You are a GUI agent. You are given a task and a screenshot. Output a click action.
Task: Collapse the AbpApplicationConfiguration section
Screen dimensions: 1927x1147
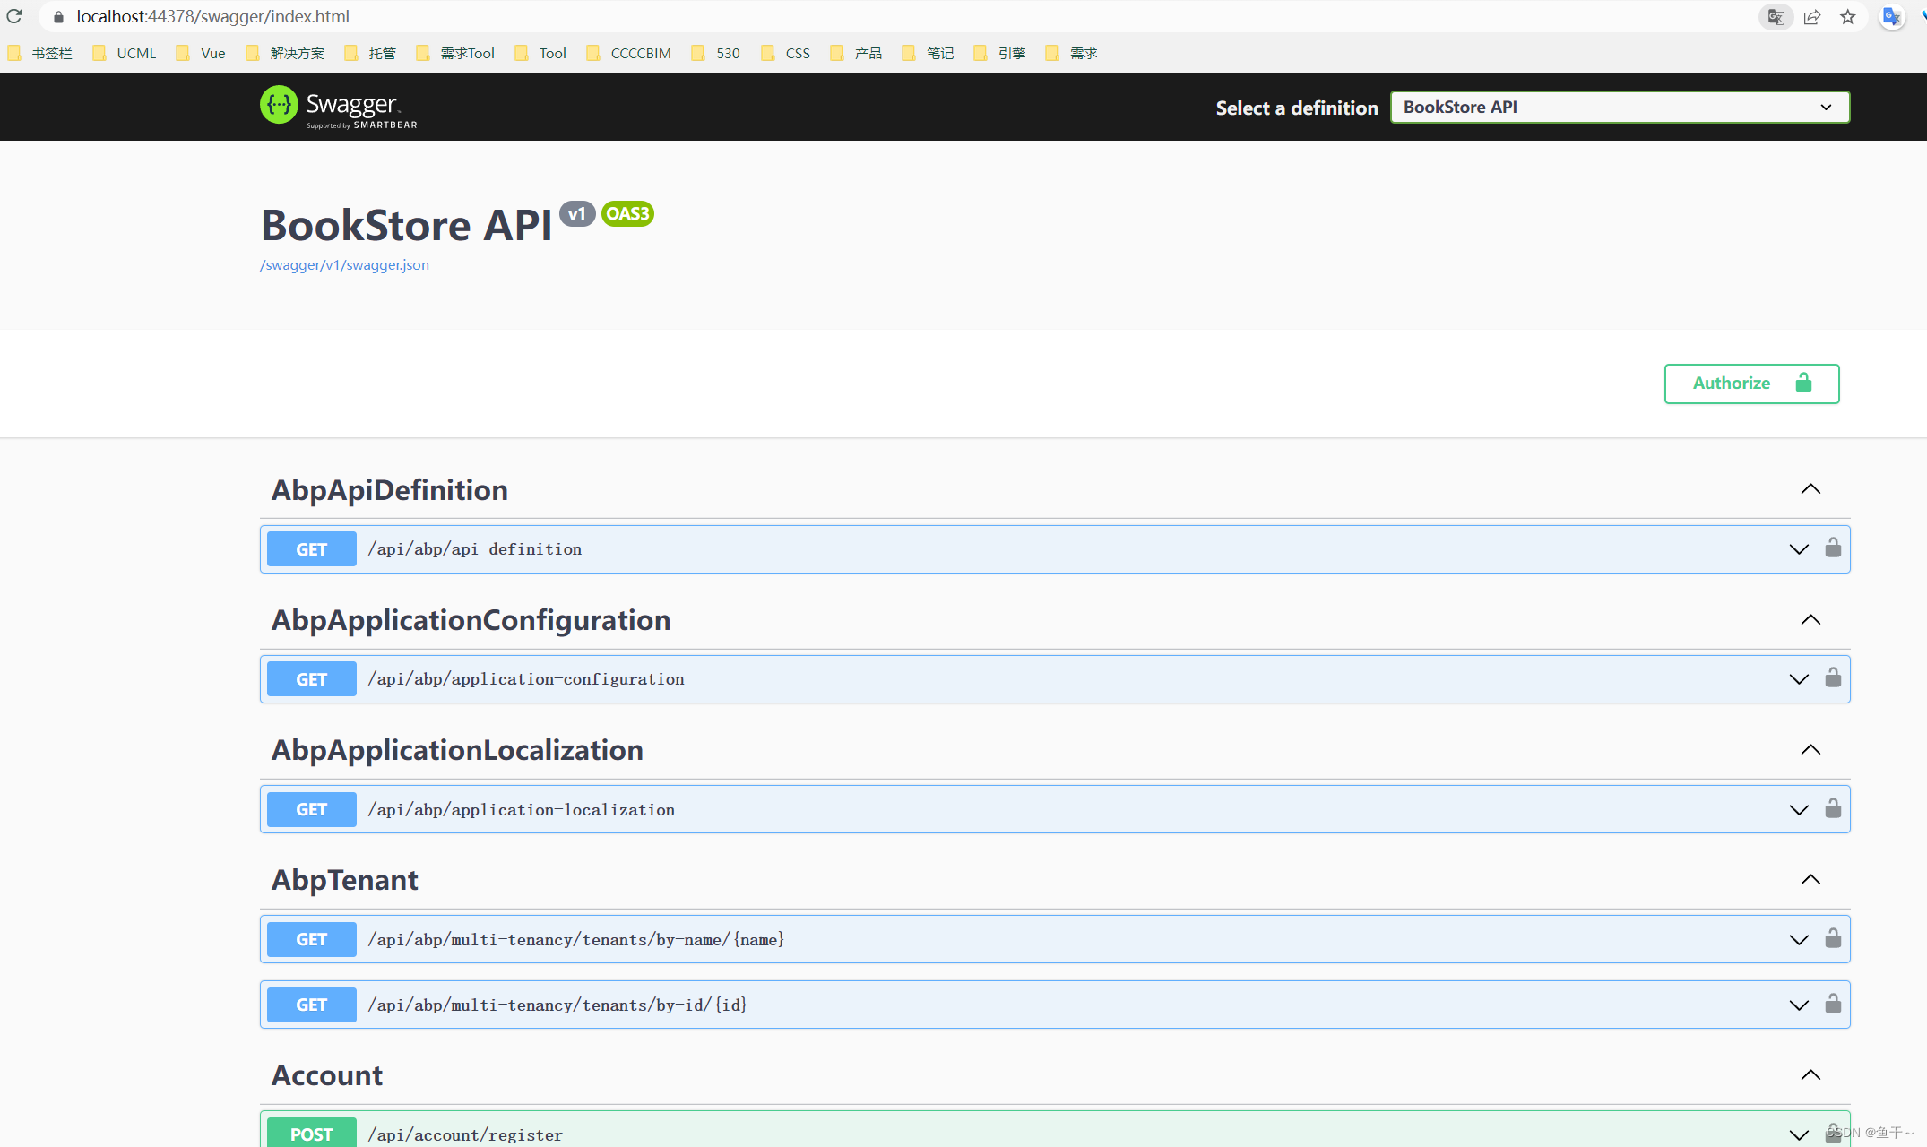[x=1810, y=618]
